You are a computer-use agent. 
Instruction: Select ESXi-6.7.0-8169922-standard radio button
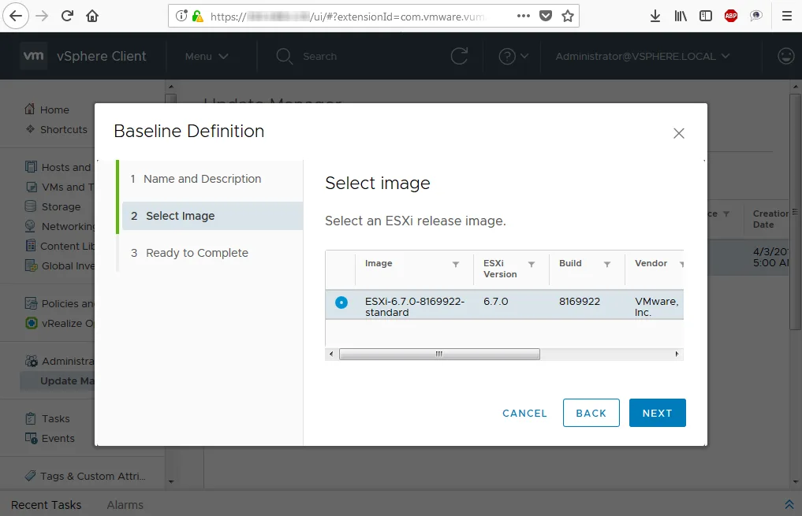(341, 303)
